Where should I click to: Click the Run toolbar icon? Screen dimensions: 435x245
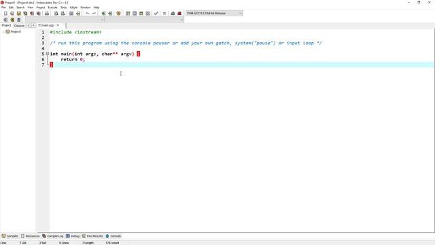[x=135, y=14]
